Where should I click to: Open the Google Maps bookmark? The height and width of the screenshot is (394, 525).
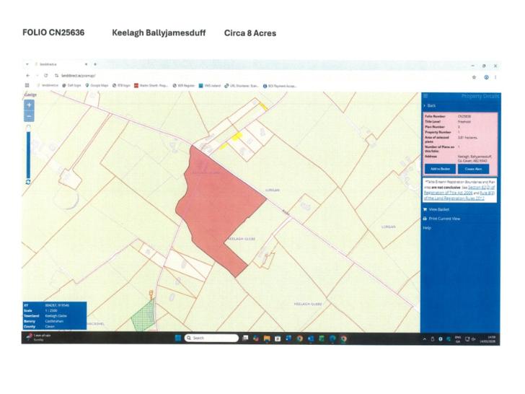point(97,86)
